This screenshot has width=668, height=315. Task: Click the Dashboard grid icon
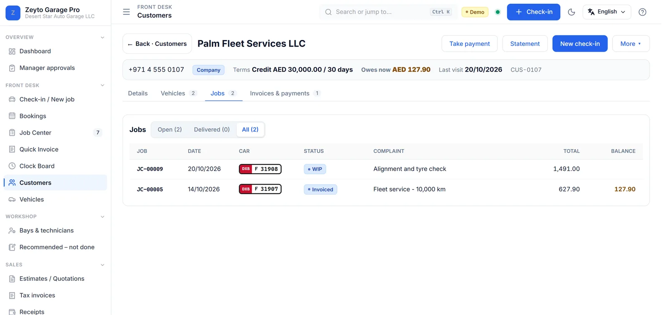12,51
